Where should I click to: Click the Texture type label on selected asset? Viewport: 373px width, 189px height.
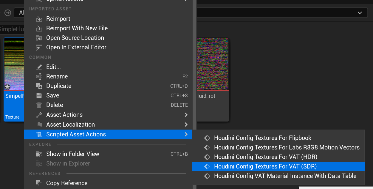(13, 117)
